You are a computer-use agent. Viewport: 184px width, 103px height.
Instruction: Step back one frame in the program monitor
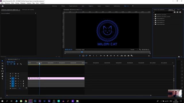click(104, 56)
